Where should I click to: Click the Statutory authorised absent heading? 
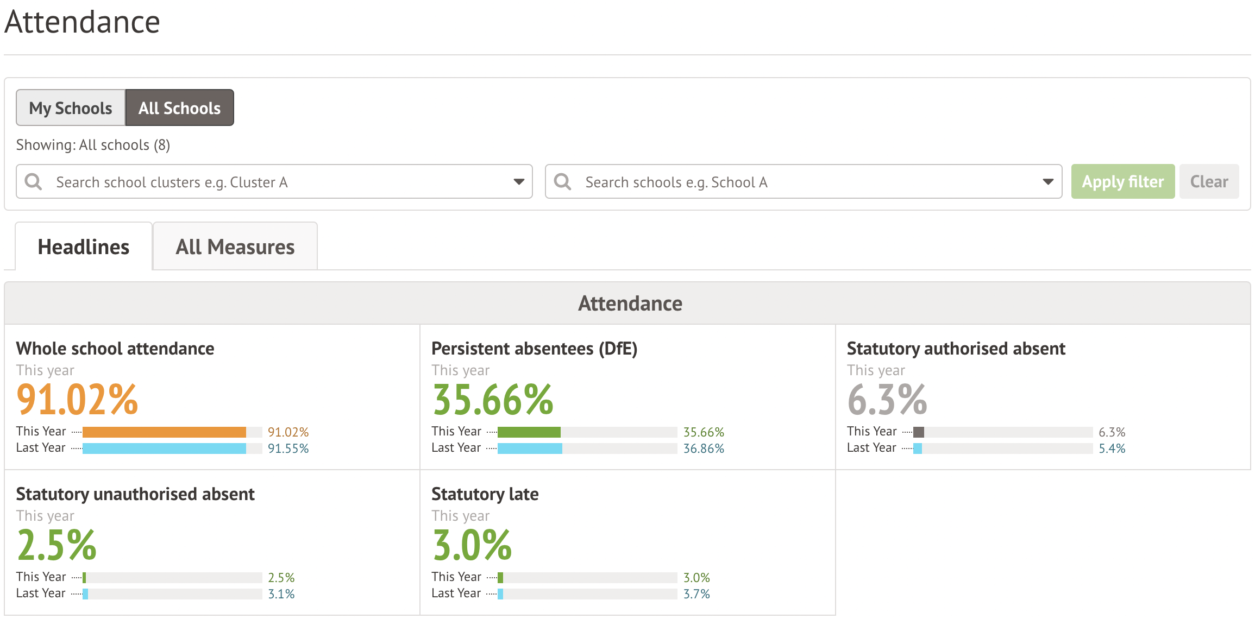956,349
